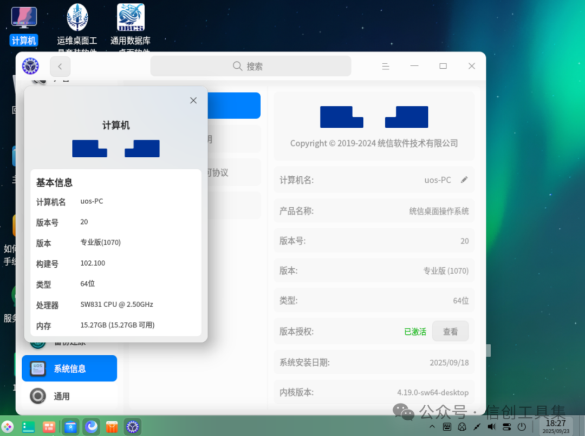Show desktop via green taskbar icon
This screenshot has height=436, width=585.
28,427
